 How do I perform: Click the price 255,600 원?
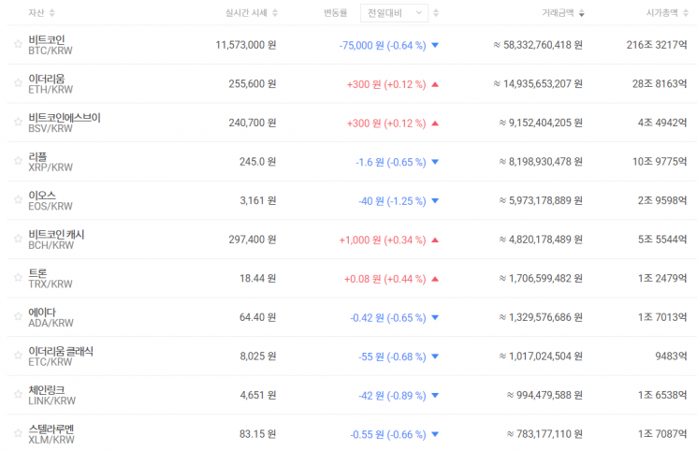pyautogui.click(x=253, y=83)
